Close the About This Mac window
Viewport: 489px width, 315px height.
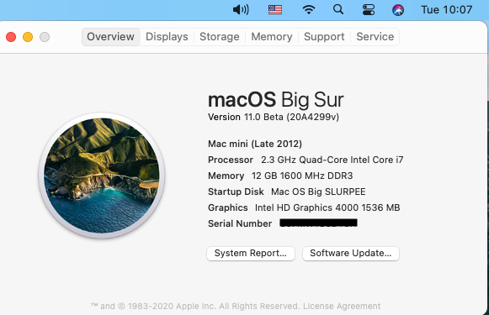pos(11,37)
